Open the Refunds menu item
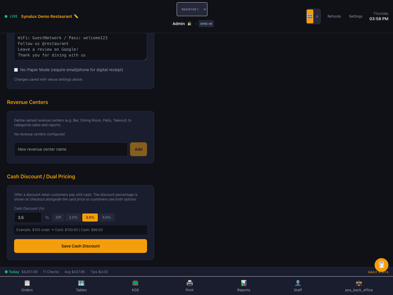The width and height of the screenshot is (393, 295). pyautogui.click(x=334, y=16)
